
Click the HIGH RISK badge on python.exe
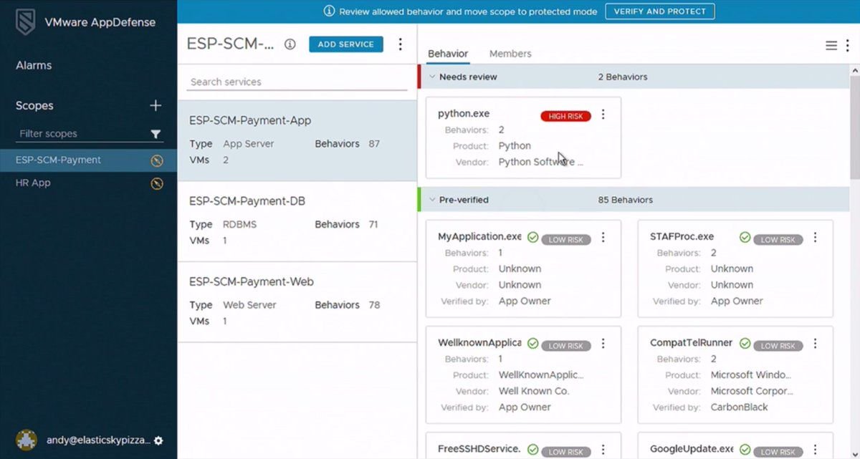pos(566,116)
